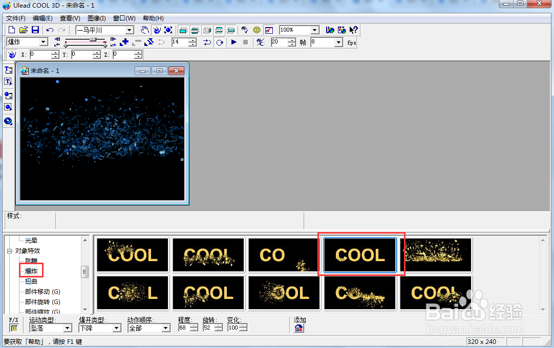Toggle ping-pong mode icon

[207, 42]
